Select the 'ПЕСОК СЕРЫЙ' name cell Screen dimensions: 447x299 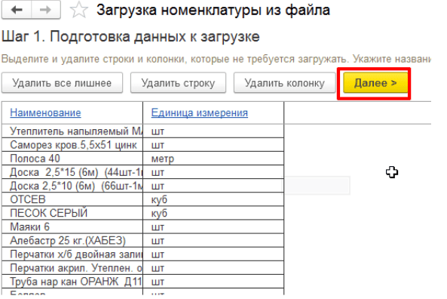[72, 213]
